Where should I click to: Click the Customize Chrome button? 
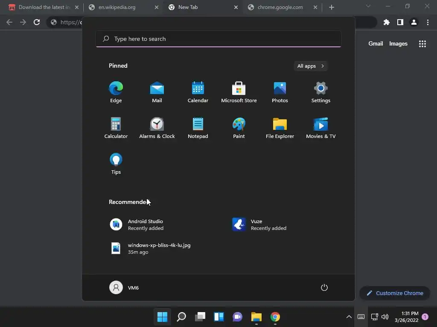click(395, 293)
